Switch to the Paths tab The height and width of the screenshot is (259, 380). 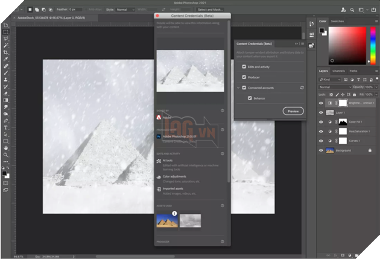click(353, 71)
